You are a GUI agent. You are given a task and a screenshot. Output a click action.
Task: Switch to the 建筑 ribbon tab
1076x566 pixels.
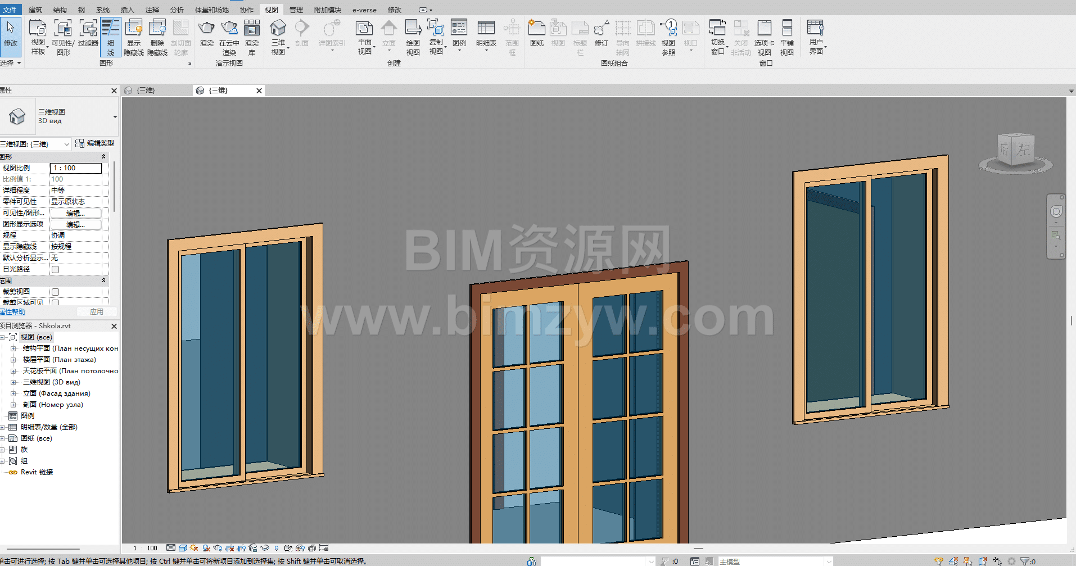pyautogui.click(x=35, y=10)
